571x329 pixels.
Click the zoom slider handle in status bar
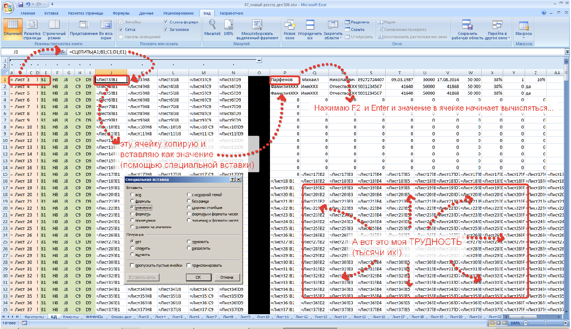coord(545,323)
